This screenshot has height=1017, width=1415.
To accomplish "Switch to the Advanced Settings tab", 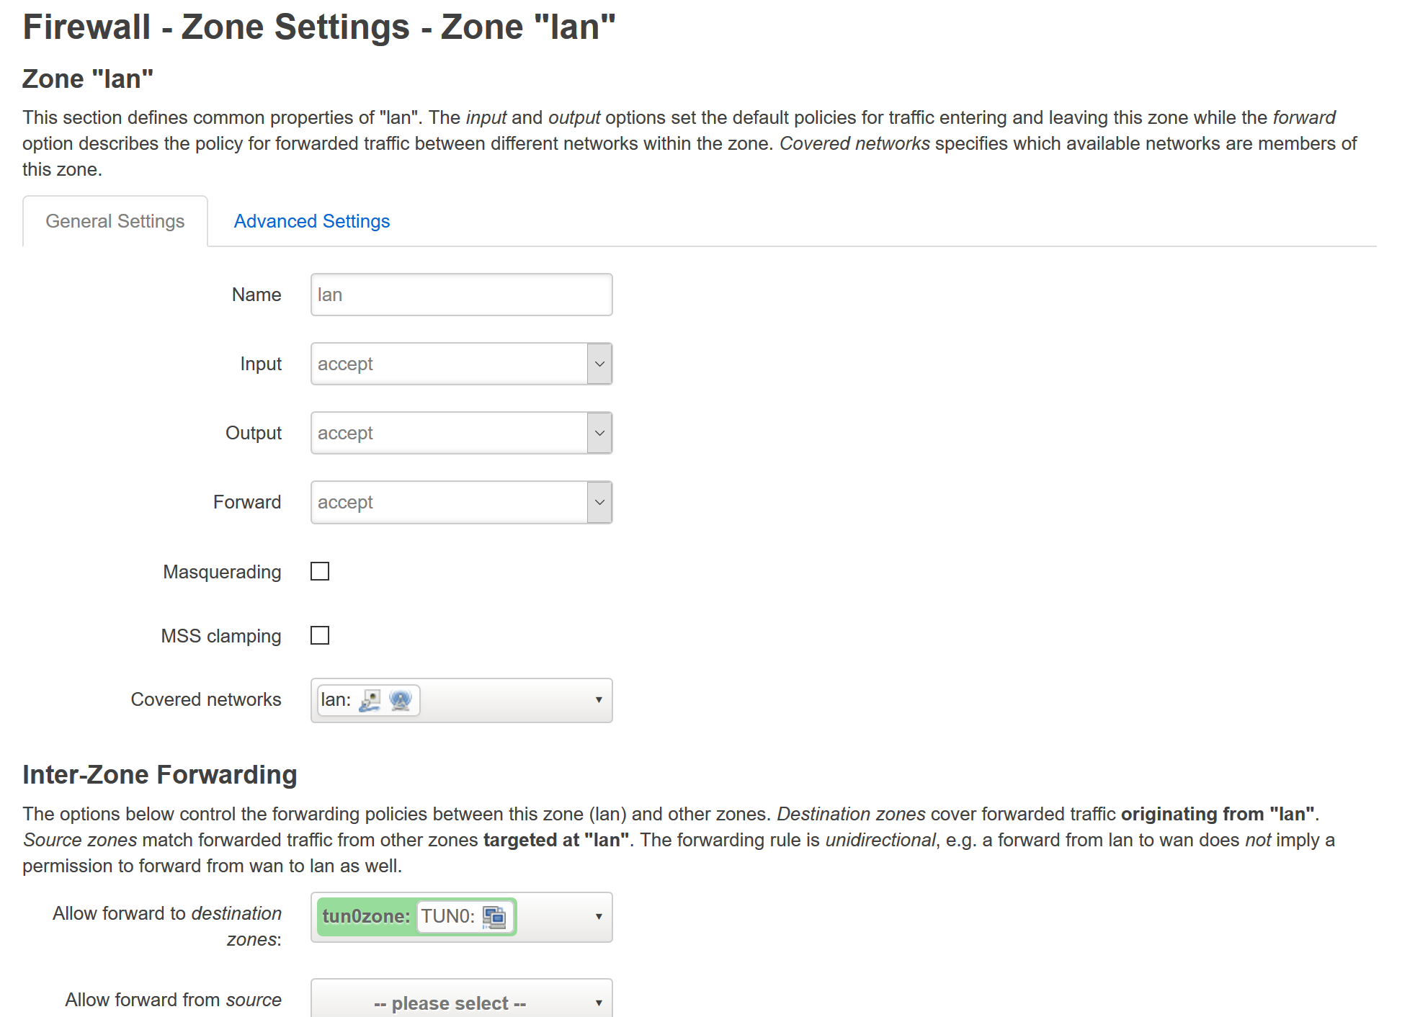I will click(311, 221).
